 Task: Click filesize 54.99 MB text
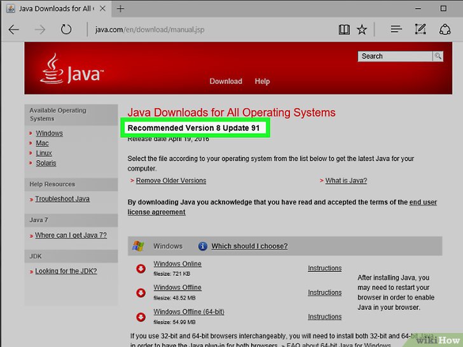[174, 322]
